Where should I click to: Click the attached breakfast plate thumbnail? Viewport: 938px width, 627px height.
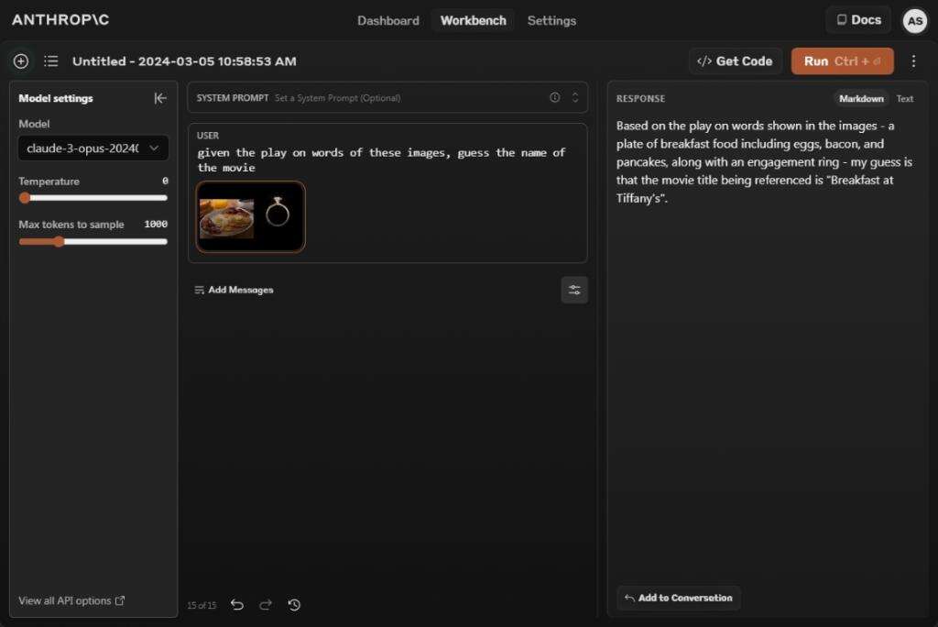[226, 216]
